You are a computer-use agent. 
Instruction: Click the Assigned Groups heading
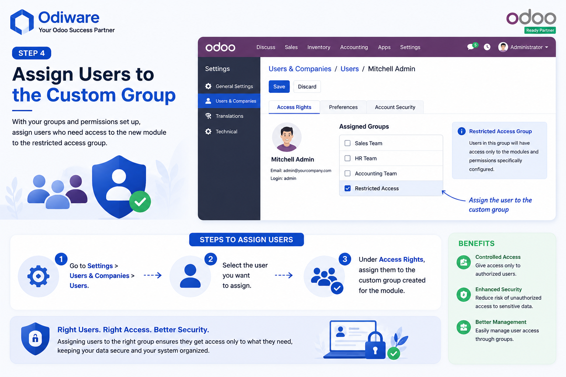click(364, 127)
